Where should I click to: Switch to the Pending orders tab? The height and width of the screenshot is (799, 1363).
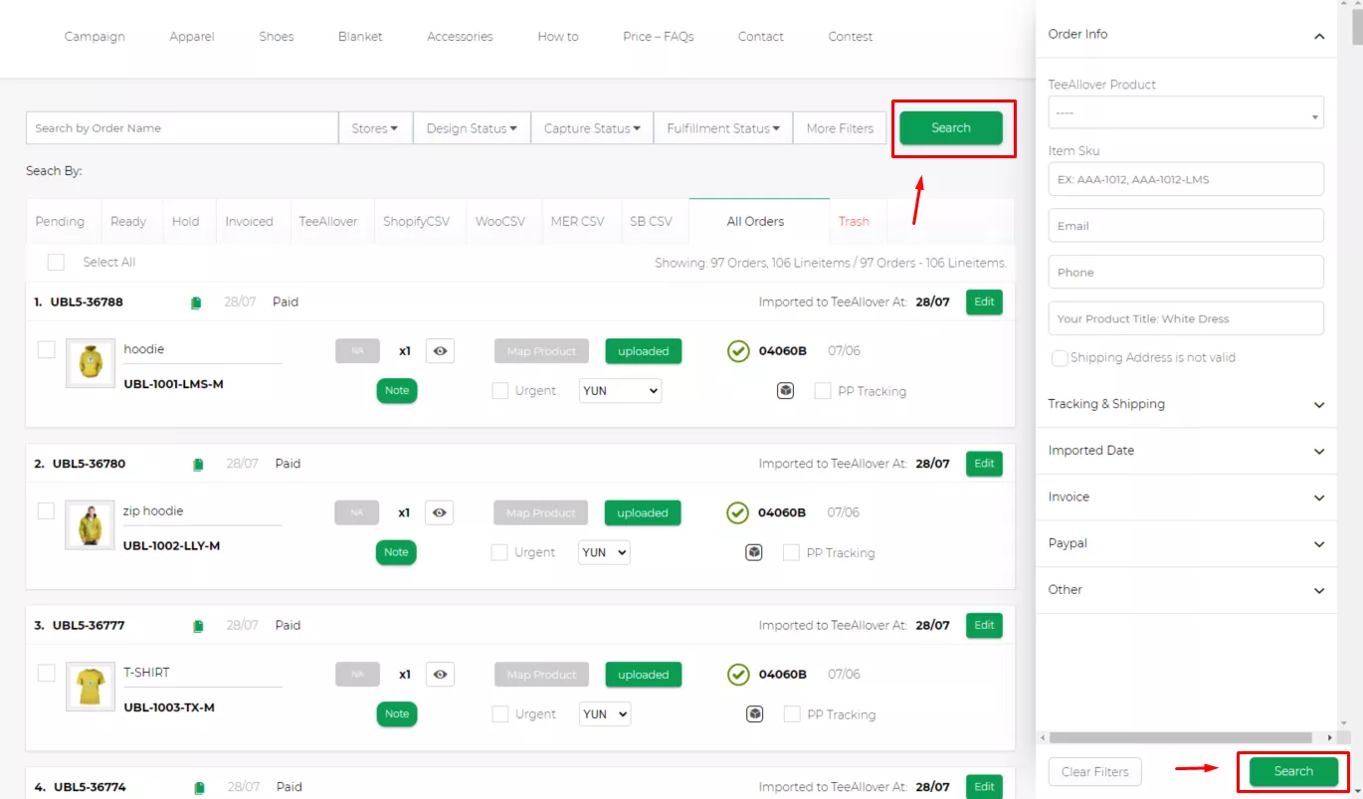pos(60,222)
